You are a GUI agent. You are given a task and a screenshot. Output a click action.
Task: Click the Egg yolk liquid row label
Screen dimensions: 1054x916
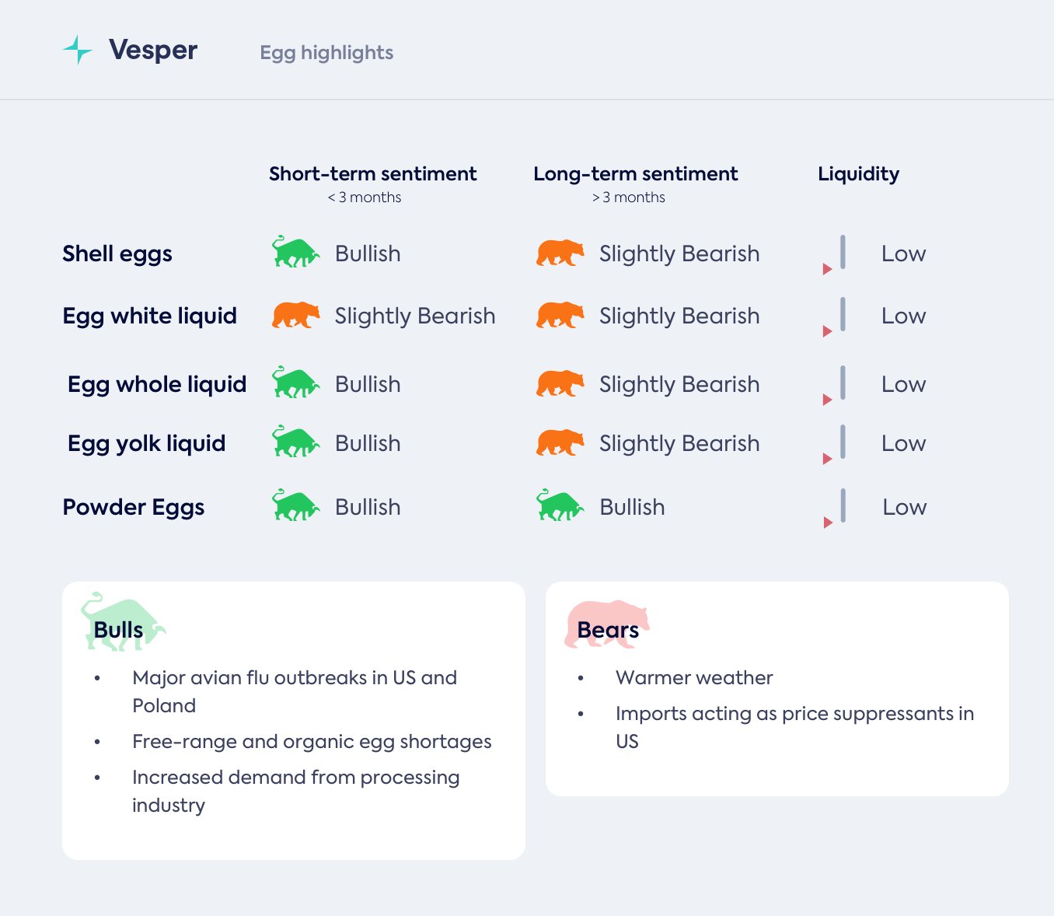pos(146,443)
